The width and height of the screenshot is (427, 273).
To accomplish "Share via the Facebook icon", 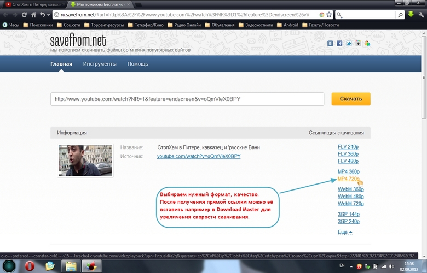I will [x=339, y=43].
